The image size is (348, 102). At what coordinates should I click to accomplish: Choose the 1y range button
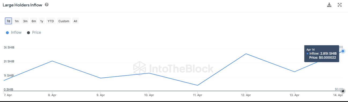[x=42, y=21]
